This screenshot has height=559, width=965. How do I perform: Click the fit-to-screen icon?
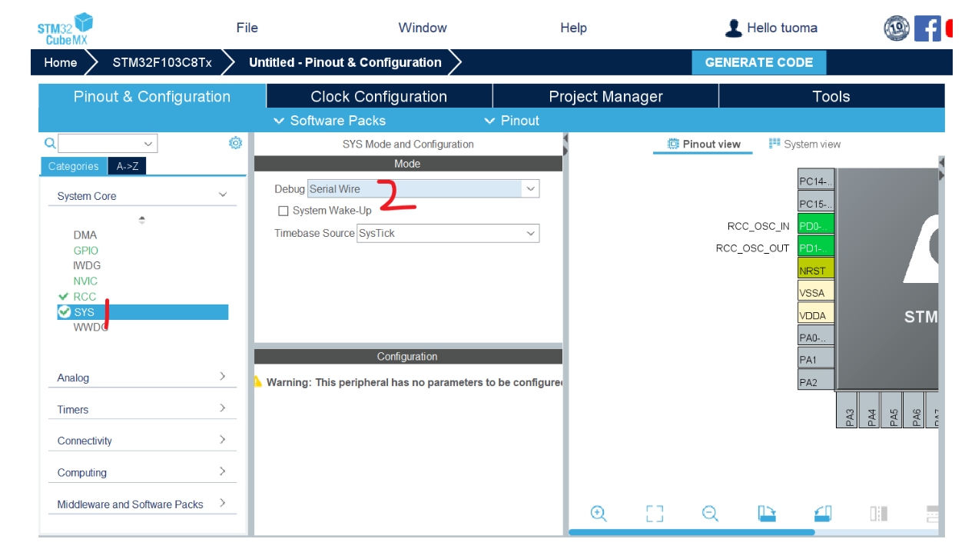click(x=655, y=514)
